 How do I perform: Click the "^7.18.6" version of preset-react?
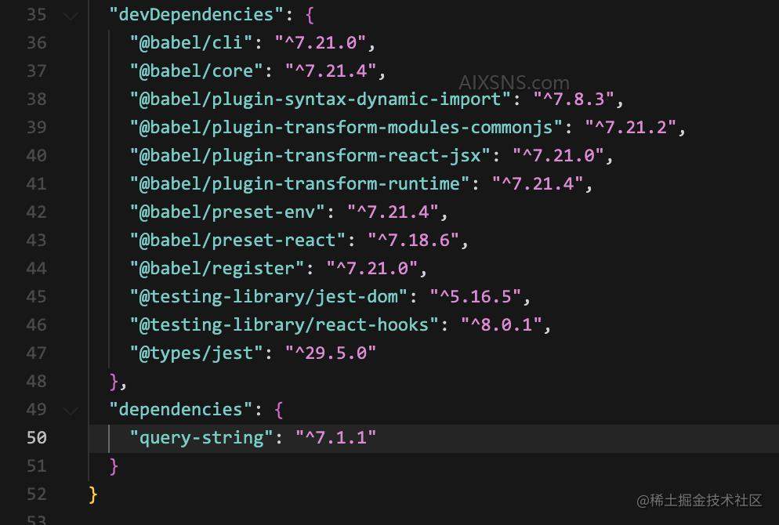tap(414, 241)
